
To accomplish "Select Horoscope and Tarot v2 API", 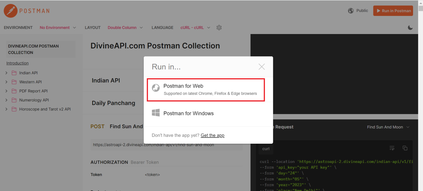I will pyautogui.click(x=45, y=109).
